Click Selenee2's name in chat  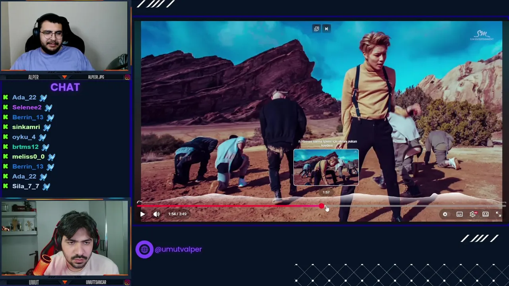point(27,107)
